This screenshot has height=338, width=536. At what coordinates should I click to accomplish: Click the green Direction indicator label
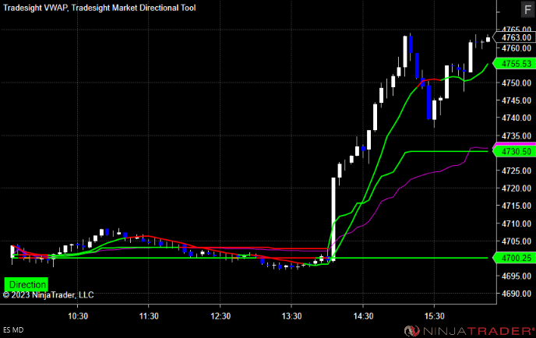(x=26, y=284)
